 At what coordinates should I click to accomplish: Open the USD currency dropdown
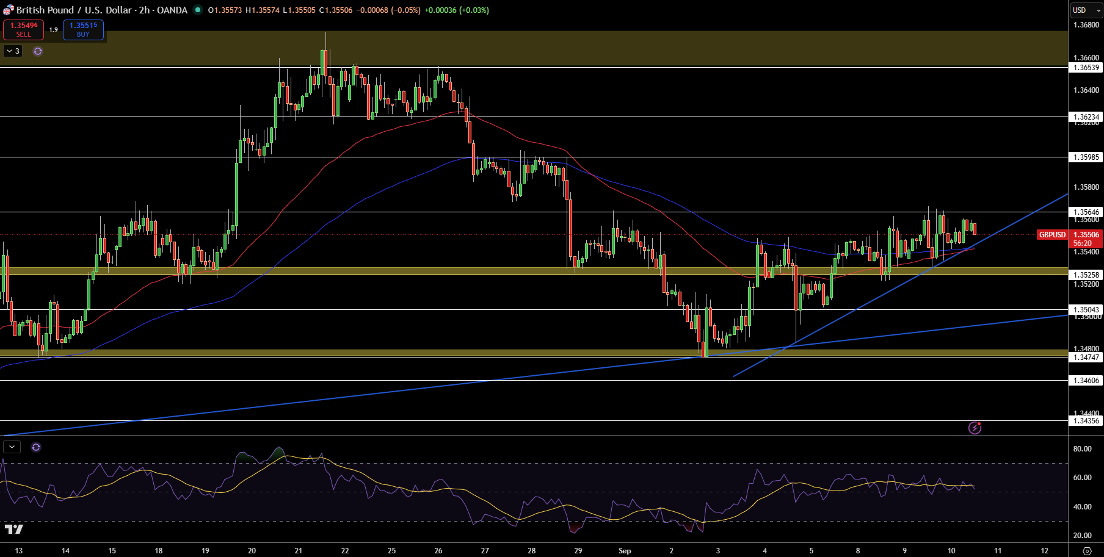[x=1086, y=10]
